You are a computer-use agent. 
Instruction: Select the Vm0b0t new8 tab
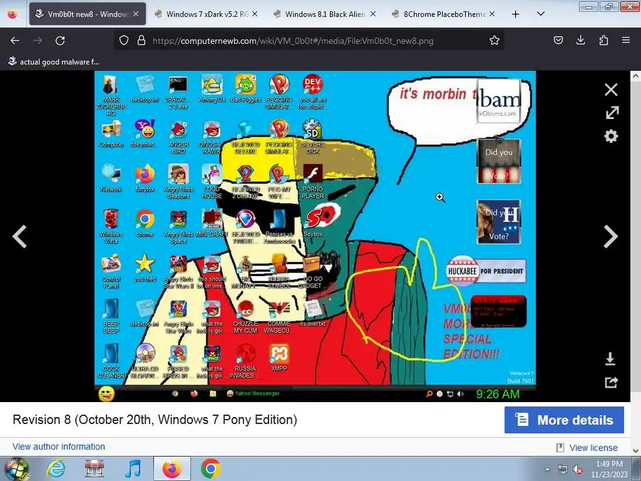click(88, 14)
